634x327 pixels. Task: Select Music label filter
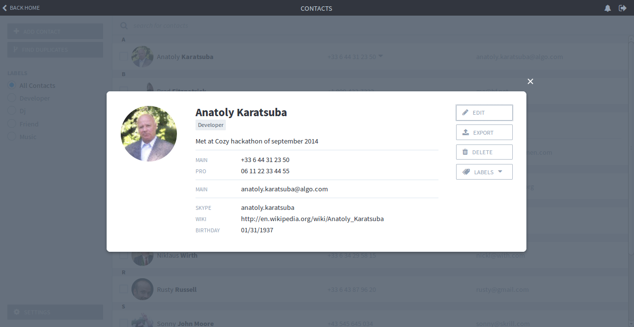click(x=22, y=137)
